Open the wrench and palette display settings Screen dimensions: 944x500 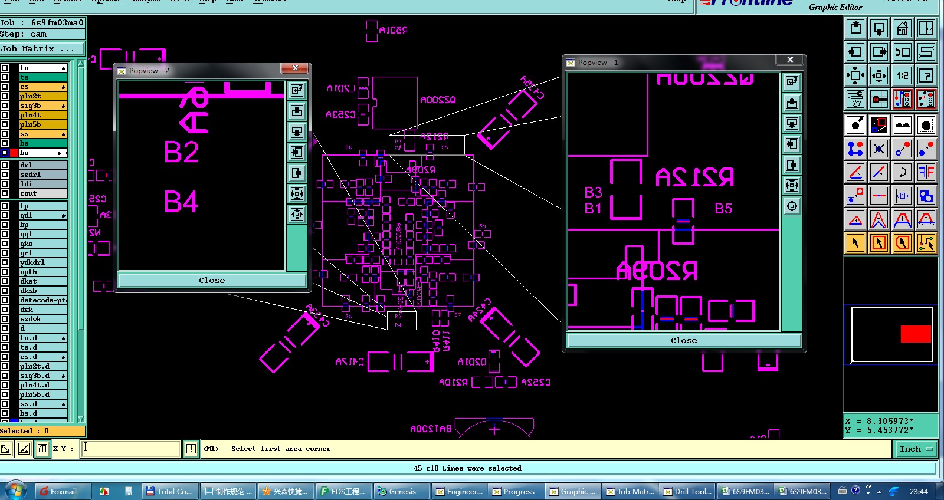pyautogui.click(x=855, y=99)
